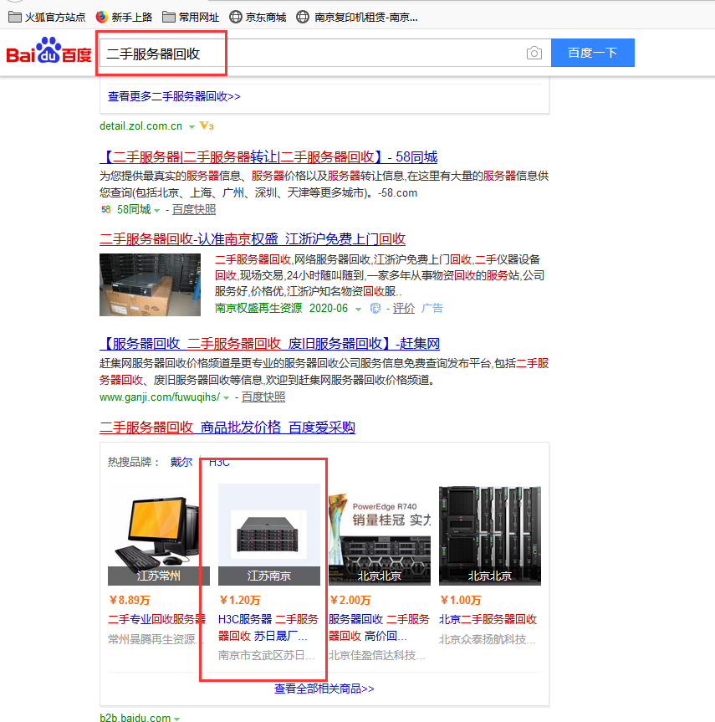Screen dimensions: 715x722
Task: Click the detail.zol.com.cn source URL
Action: (140, 125)
